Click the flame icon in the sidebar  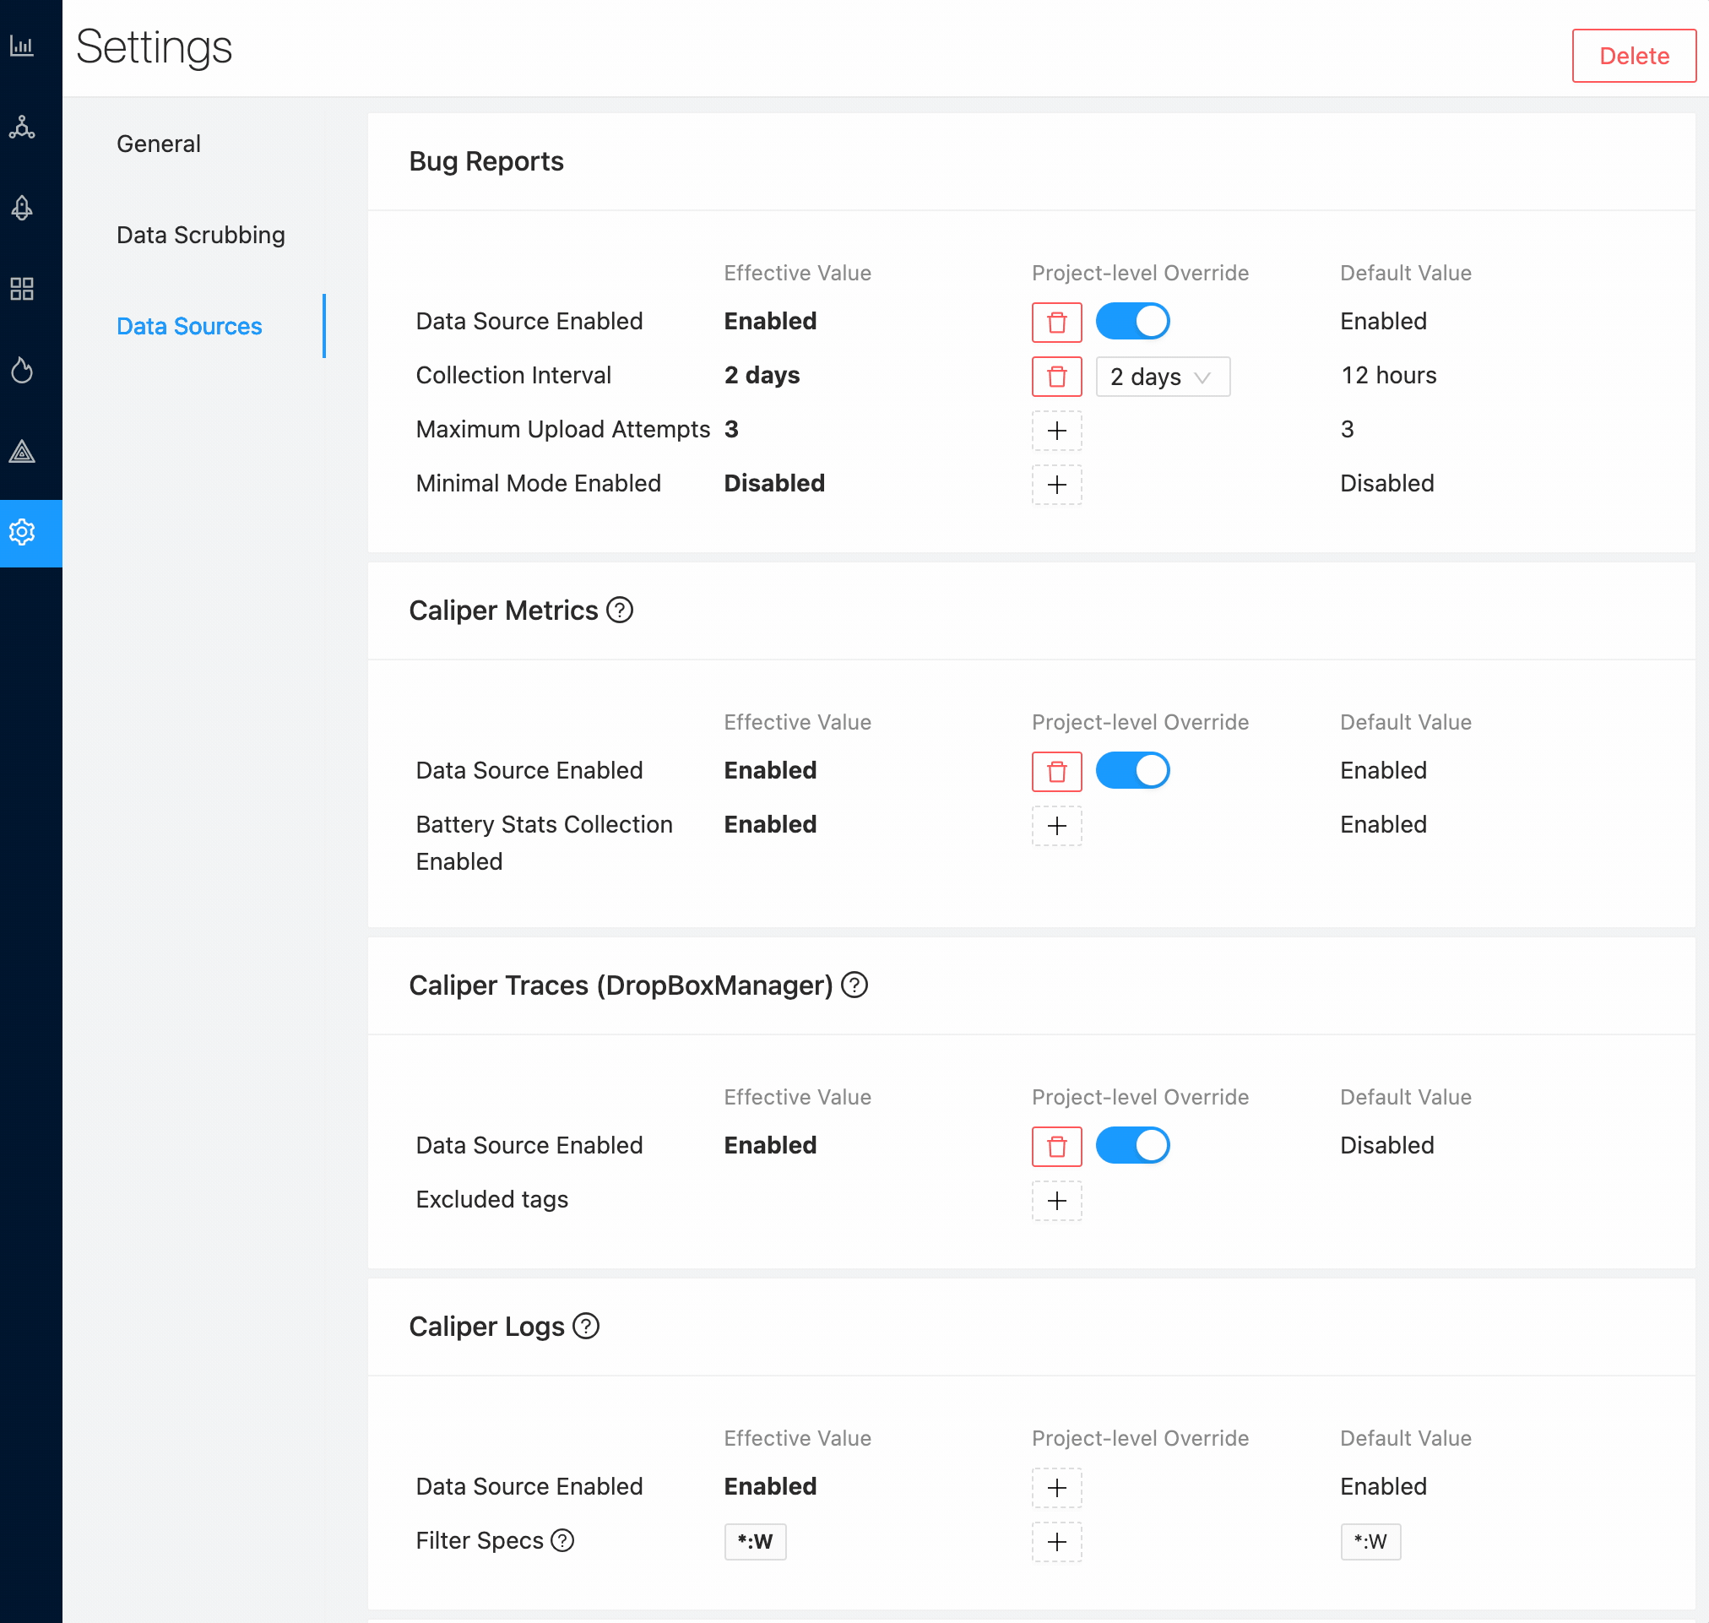pyautogui.click(x=22, y=370)
